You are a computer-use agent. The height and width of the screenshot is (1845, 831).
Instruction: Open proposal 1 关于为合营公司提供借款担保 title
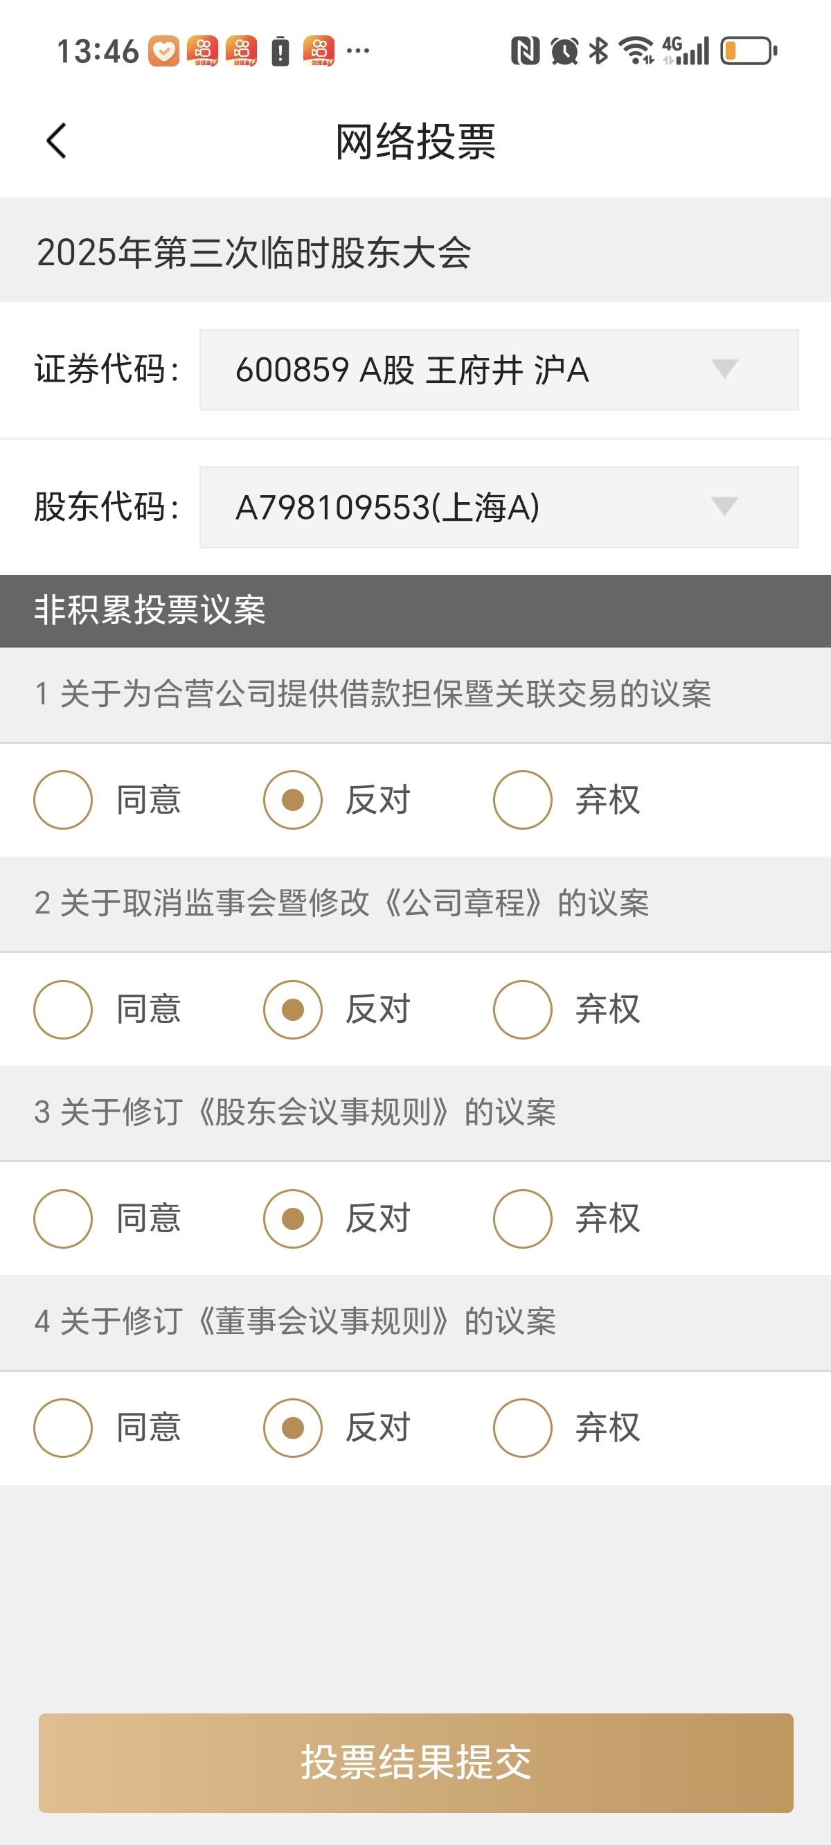(373, 694)
